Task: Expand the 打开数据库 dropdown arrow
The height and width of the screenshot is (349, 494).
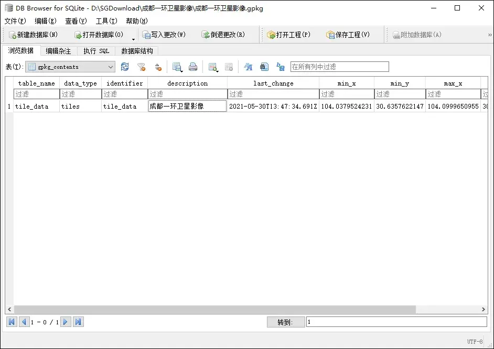Action: 133,39
